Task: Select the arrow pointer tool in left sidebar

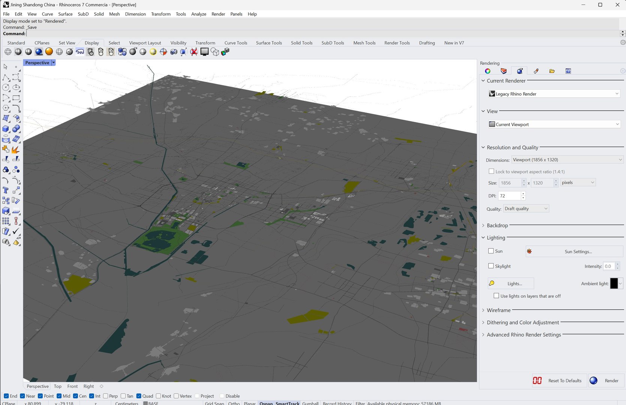Action: (6, 67)
